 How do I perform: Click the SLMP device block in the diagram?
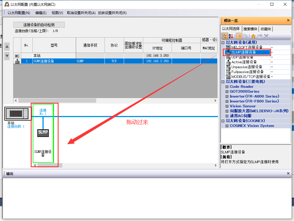coord(43,133)
